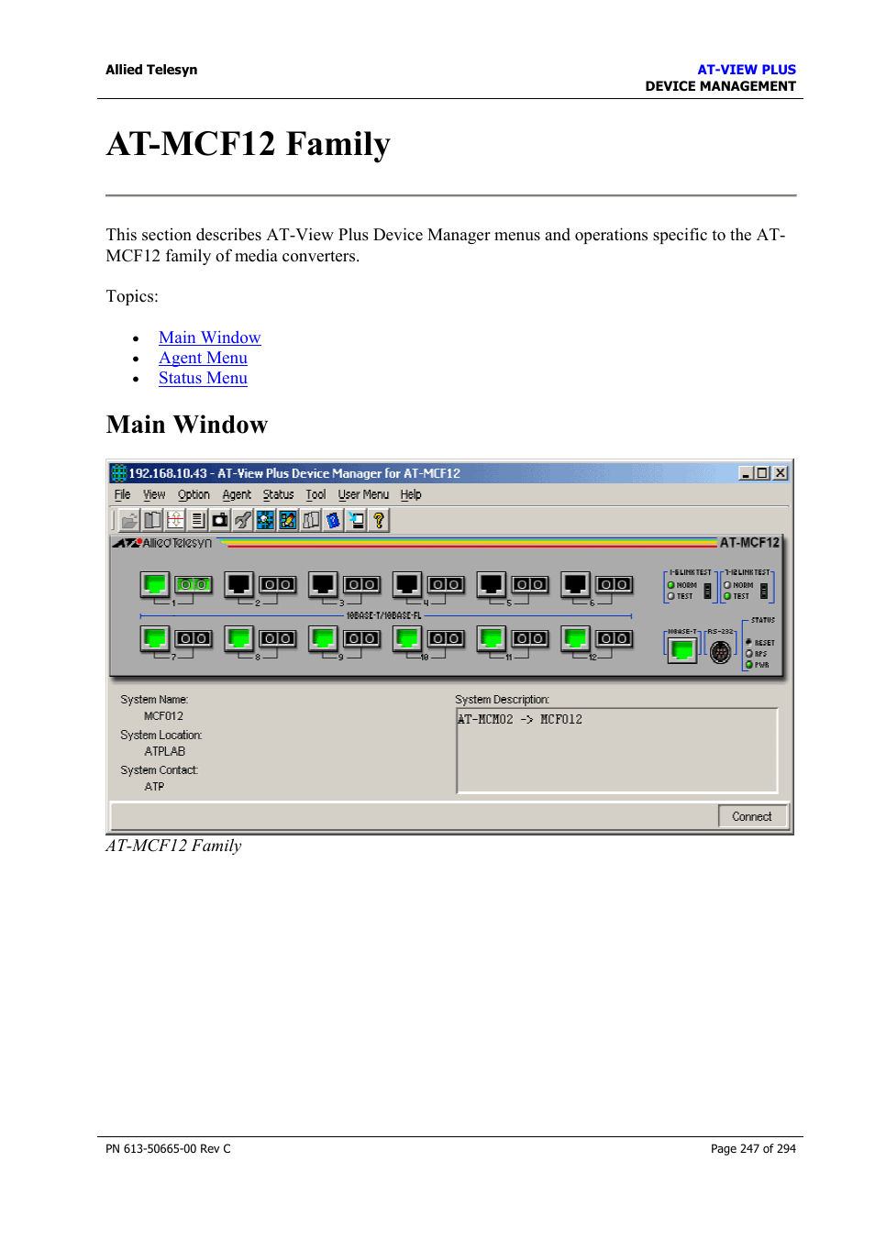Select fiber port 1 highlighted green
Image resolution: width=875 pixels, height=1239 pixels.
(x=194, y=584)
